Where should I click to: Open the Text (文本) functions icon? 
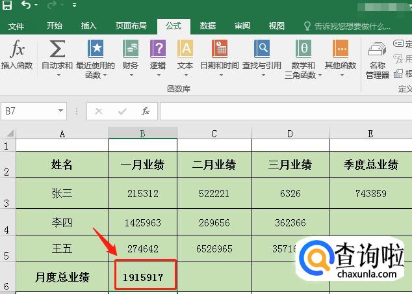(185, 50)
